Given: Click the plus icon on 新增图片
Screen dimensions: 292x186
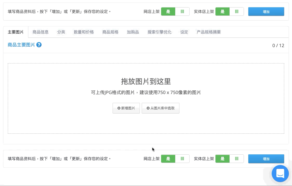Looking at the screenshot, I should 119,108.
